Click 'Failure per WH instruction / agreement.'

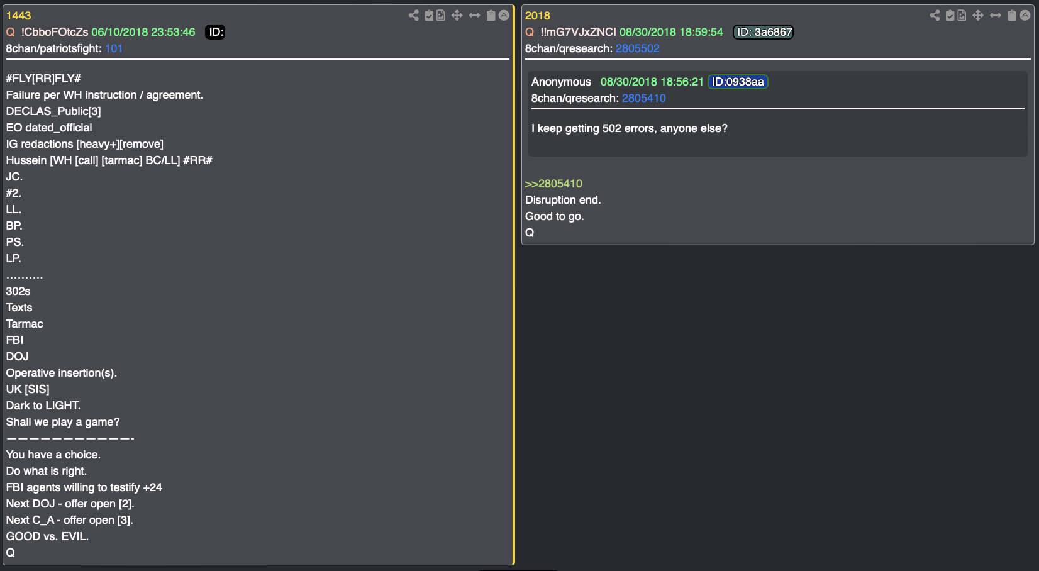[x=104, y=95]
